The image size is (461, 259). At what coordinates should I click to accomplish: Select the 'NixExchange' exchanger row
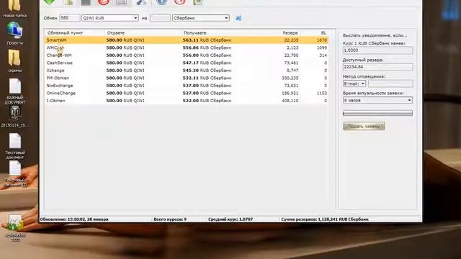(x=187, y=86)
